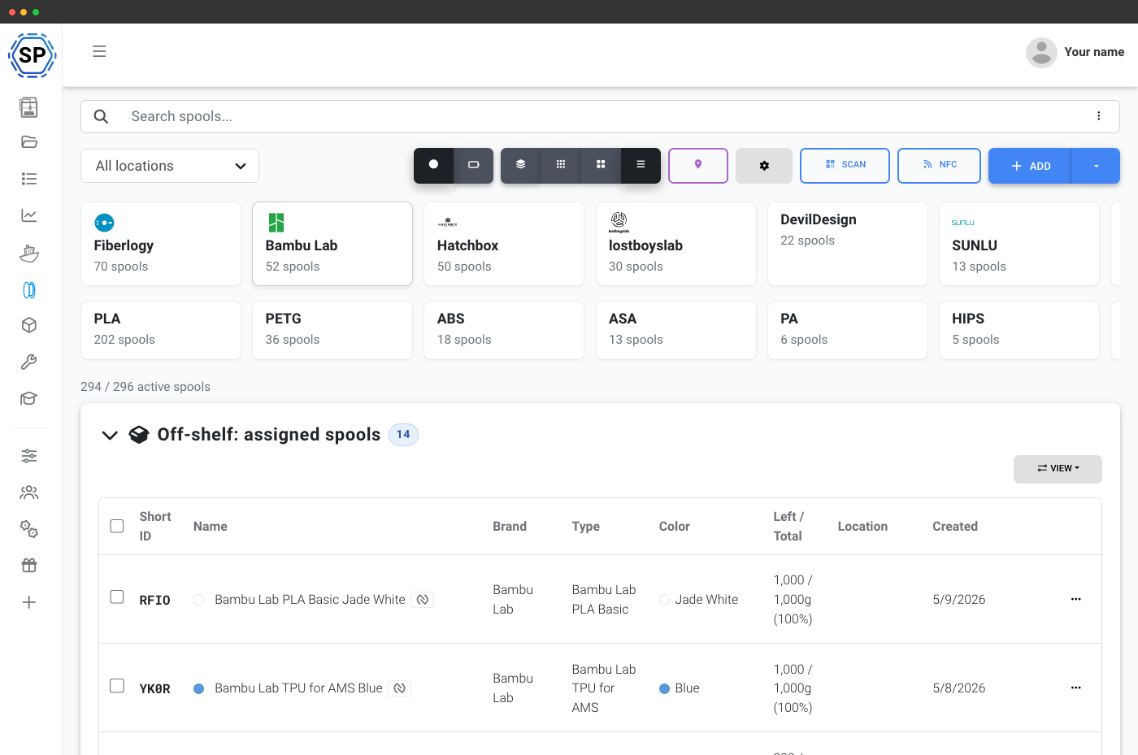Viewport: 1138px width, 755px height.
Task: Click the ship icon in sidebar
Action: tap(29, 253)
